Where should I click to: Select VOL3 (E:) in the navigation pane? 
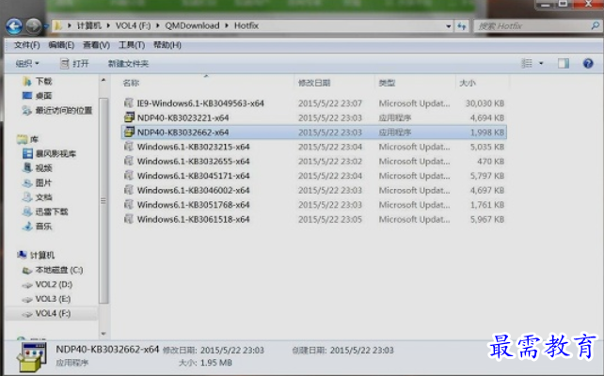click(x=54, y=299)
